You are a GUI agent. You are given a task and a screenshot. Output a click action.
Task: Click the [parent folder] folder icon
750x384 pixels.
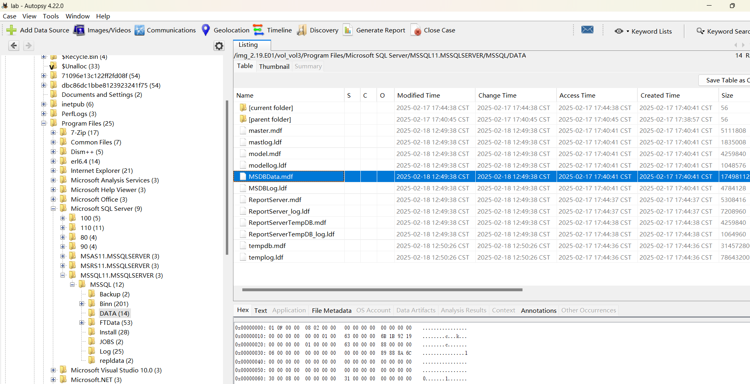tap(243, 119)
